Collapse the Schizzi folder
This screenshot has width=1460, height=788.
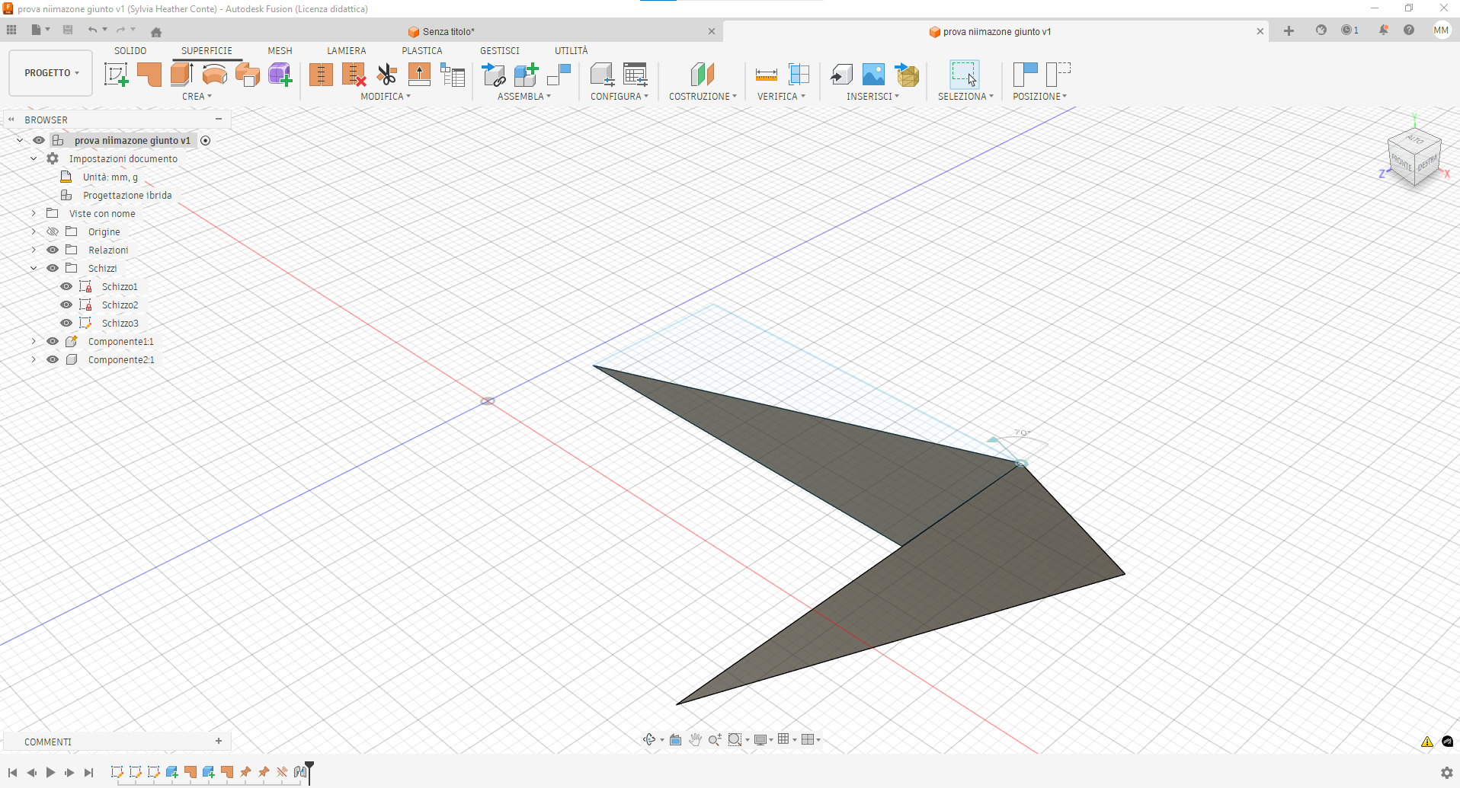click(x=34, y=269)
